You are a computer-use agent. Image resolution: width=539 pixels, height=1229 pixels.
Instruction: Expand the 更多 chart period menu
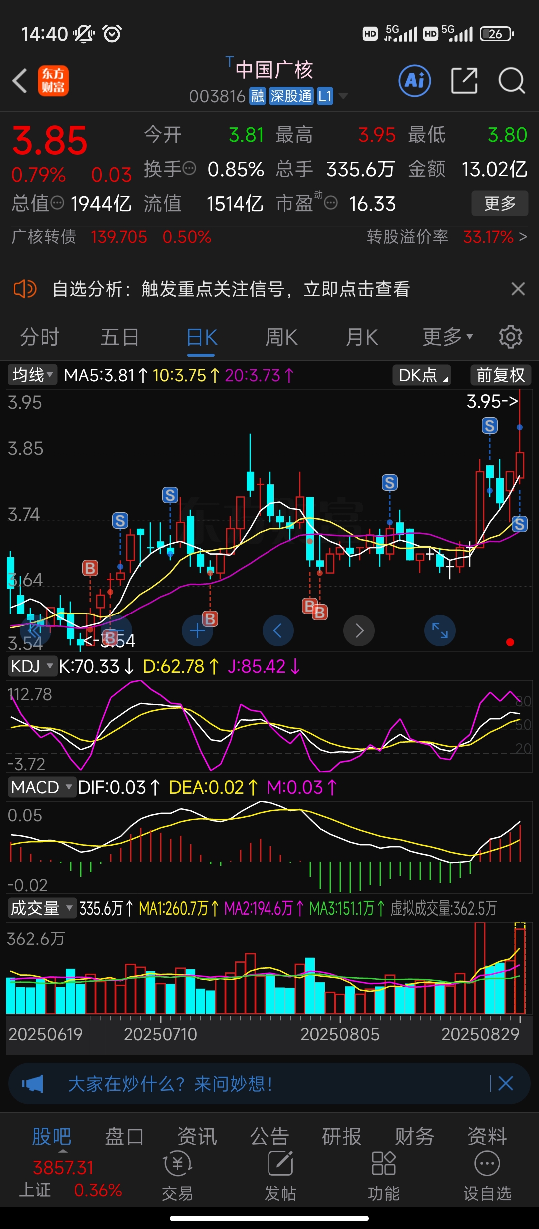coord(448,337)
